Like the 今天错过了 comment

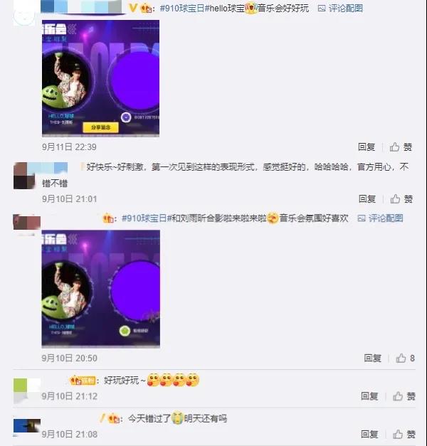coord(404,434)
